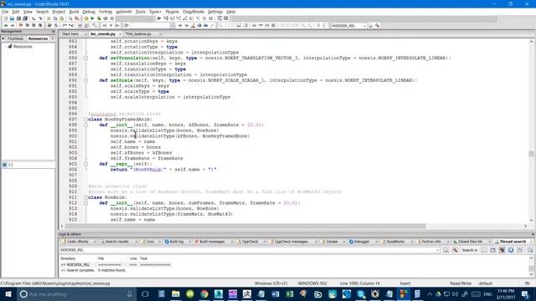The height and width of the screenshot is (301, 536).
Task: Click the Copy toolbar icon
Action: (55, 18)
